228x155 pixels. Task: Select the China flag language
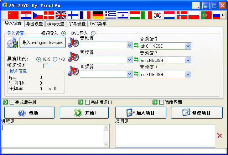(13, 15)
